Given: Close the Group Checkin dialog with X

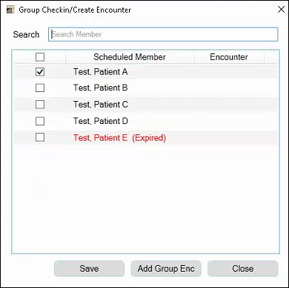Looking at the screenshot, I should [x=281, y=10].
